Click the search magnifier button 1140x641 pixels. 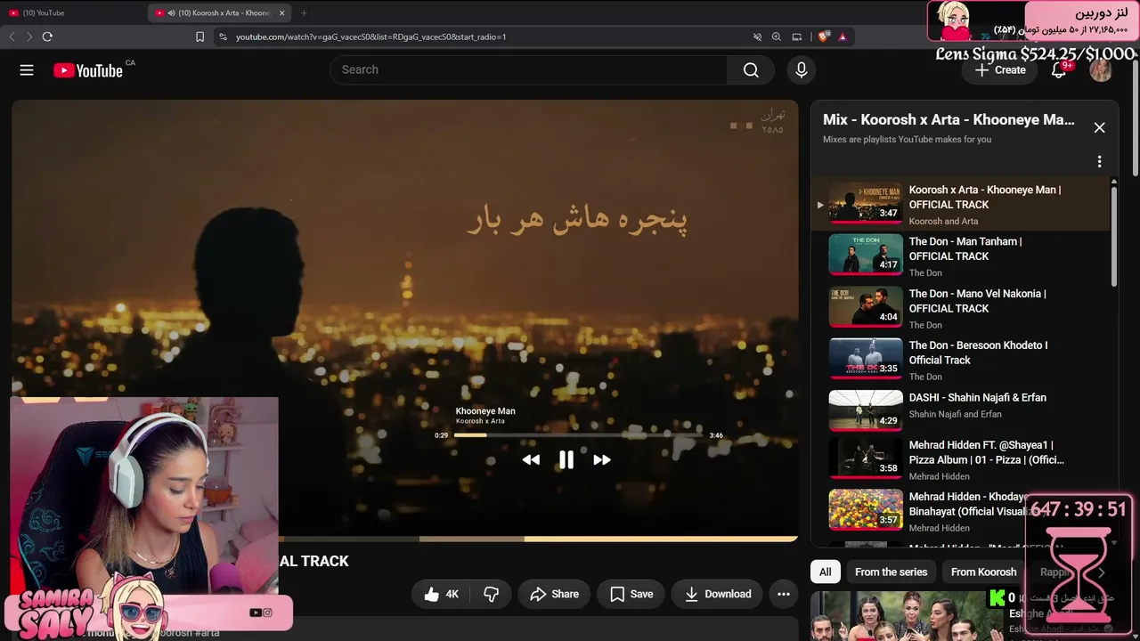click(751, 70)
